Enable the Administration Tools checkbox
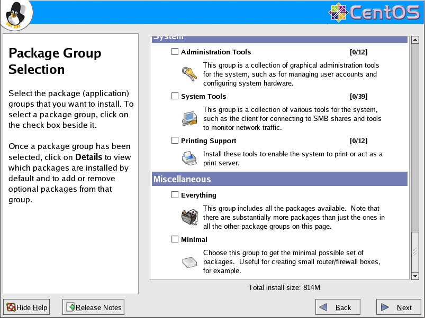The width and height of the screenshot is (425, 318). 175,52
